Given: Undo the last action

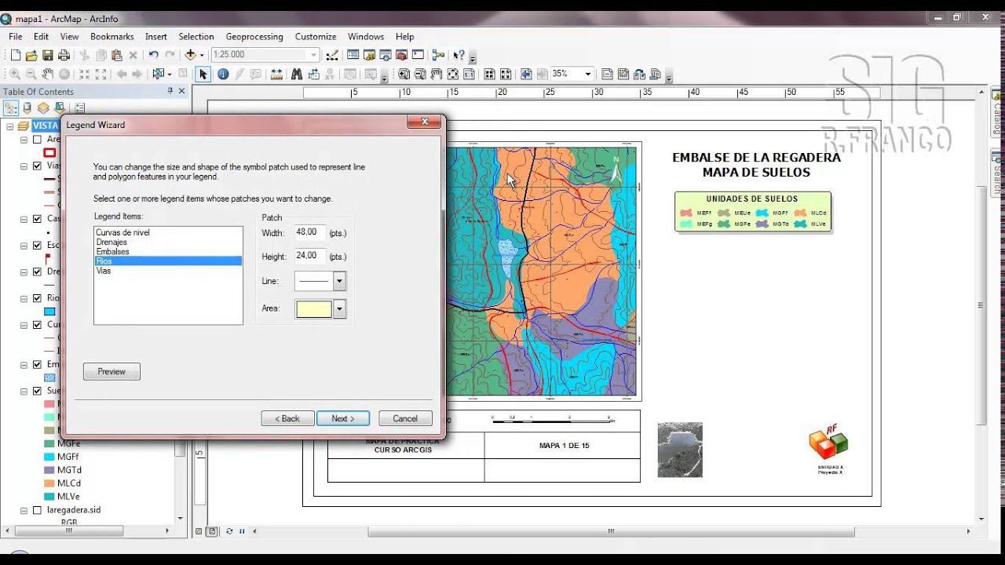Looking at the screenshot, I should click(x=153, y=55).
